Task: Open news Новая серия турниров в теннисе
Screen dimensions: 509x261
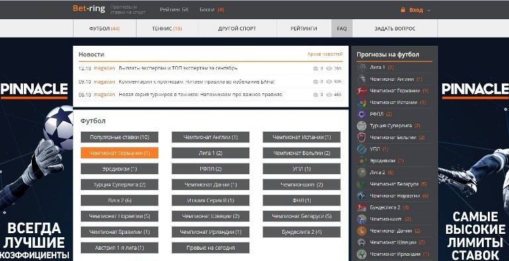Action: point(200,95)
